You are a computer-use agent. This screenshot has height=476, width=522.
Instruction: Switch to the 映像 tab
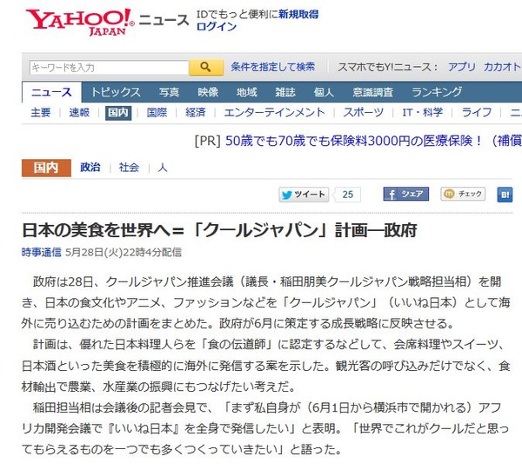[x=208, y=92]
